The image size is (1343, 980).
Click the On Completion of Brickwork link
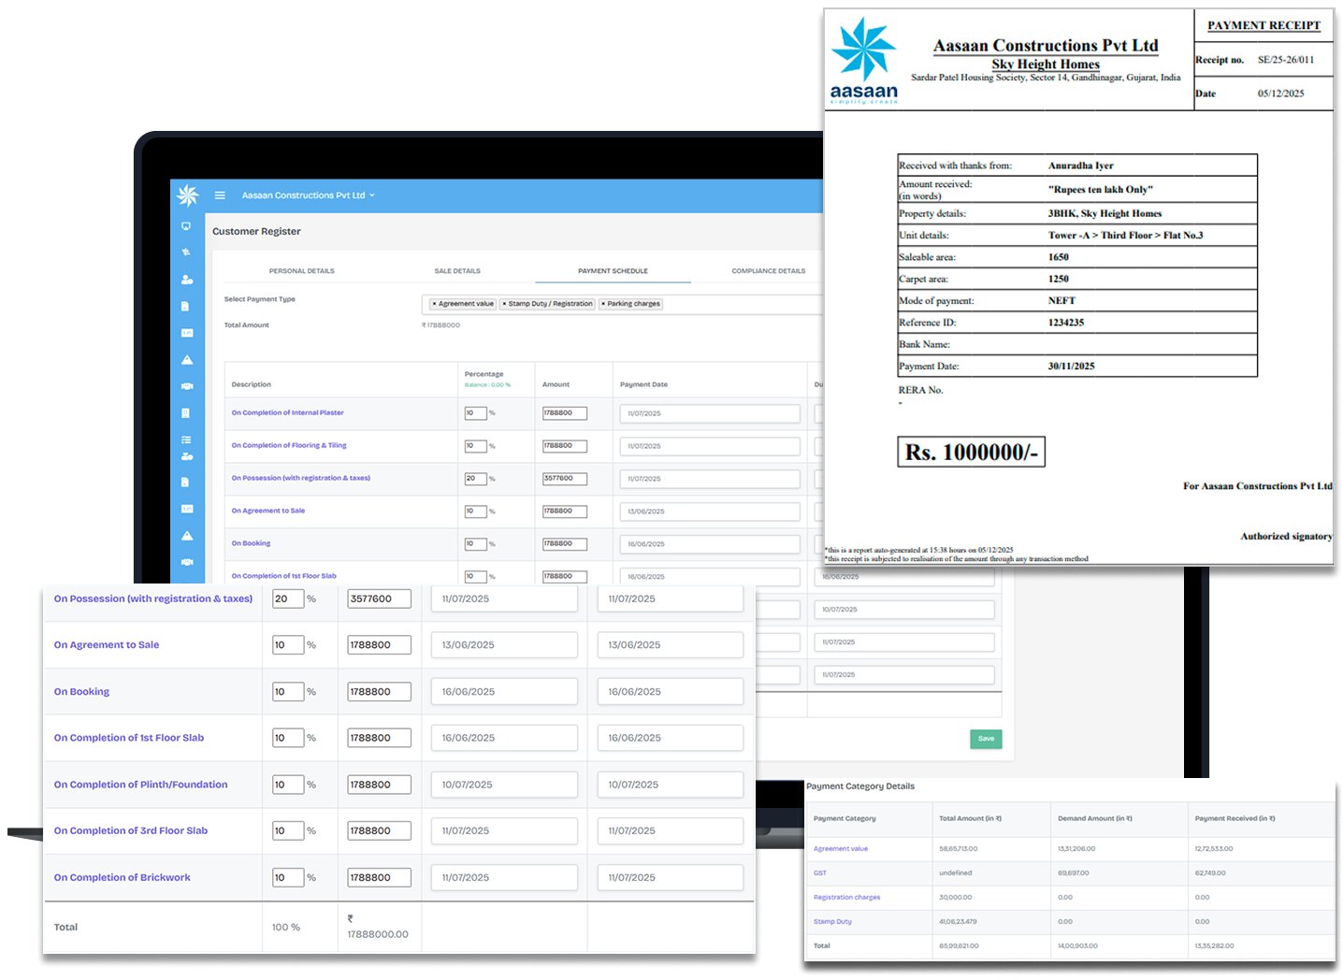[x=122, y=878]
